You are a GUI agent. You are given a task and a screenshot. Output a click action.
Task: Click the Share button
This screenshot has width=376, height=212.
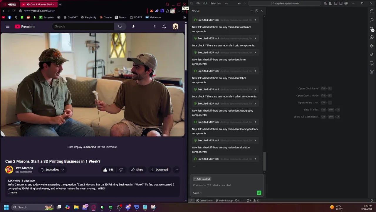(137, 170)
